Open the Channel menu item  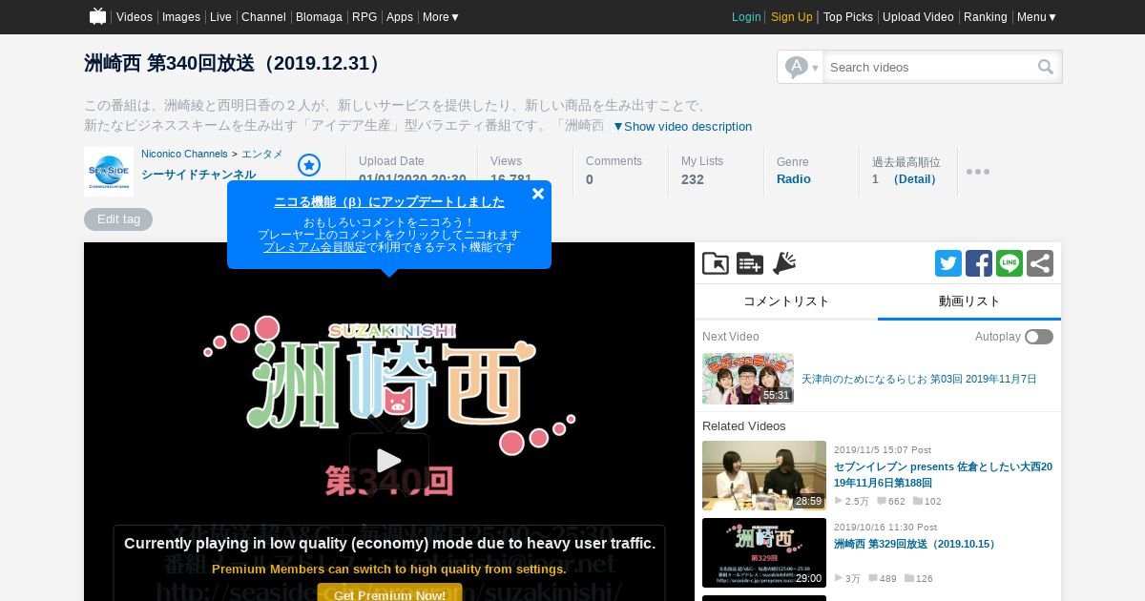(263, 17)
